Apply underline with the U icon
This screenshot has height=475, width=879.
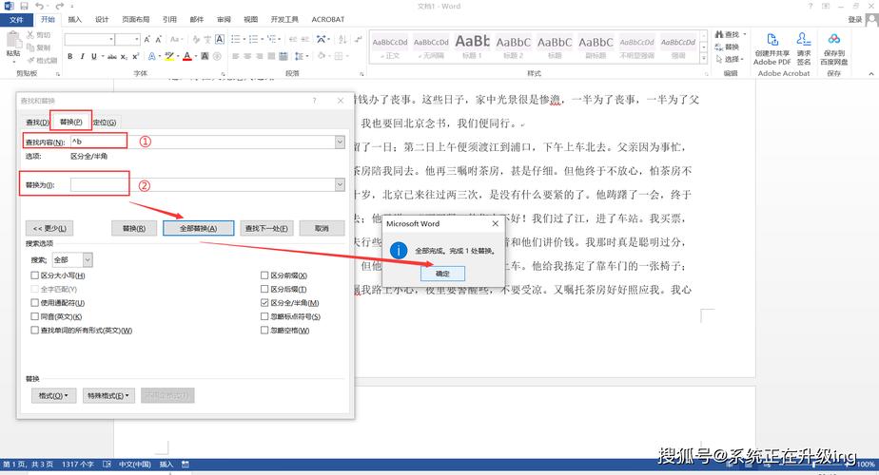pyautogui.click(x=93, y=56)
